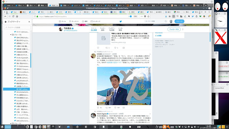Close the bookmarks sidebar

pos(29,21)
